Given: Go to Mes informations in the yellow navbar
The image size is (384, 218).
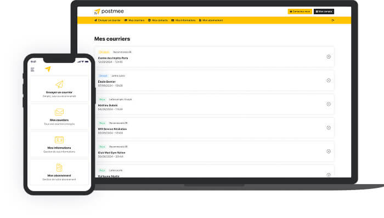Looking at the screenshot, I should coord(183,20).
